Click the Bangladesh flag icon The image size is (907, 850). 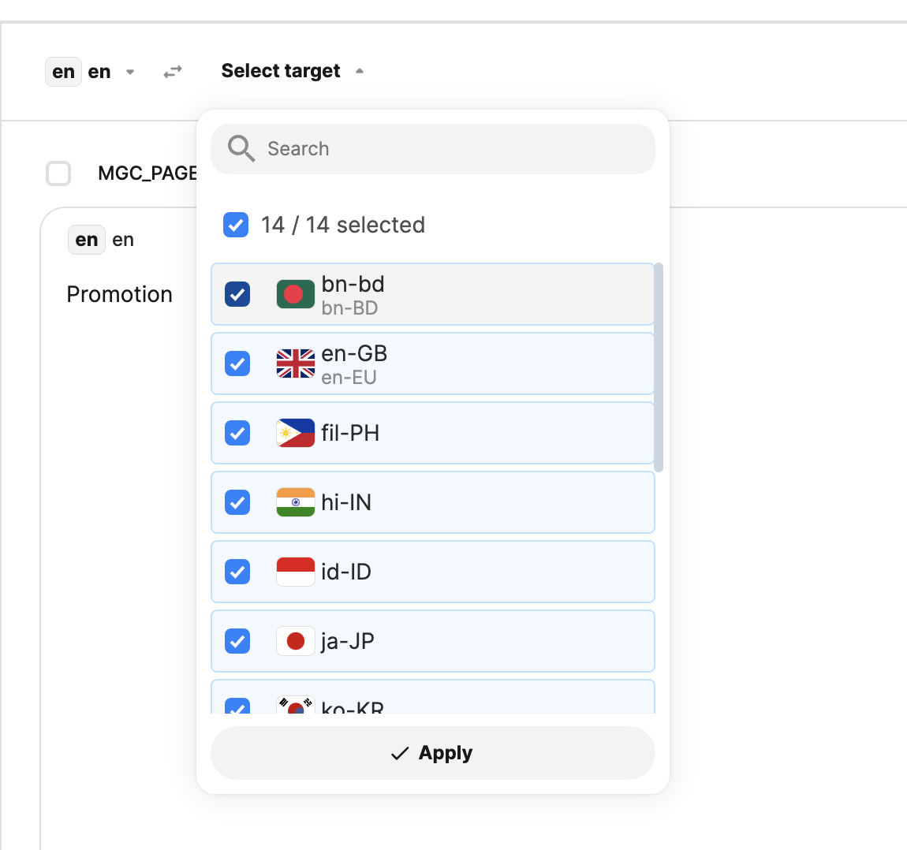click(x=295, y=294)
